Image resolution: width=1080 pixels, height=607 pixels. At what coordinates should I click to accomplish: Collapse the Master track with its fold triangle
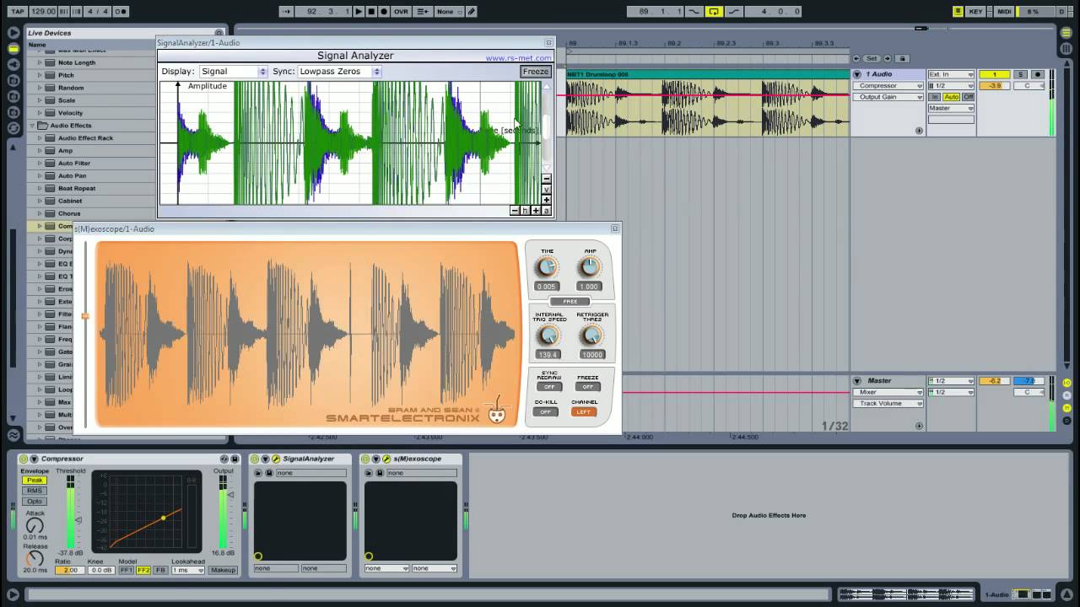pyautogui.click(x=857, y=381)
